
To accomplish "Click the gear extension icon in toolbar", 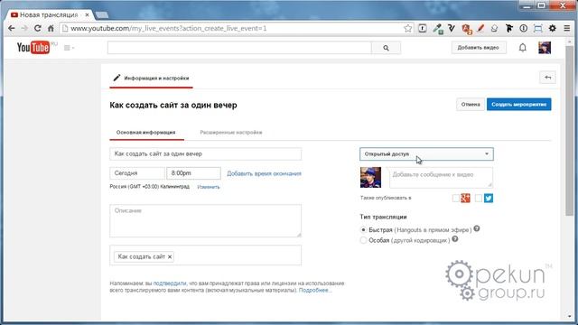I will [552, 28].
